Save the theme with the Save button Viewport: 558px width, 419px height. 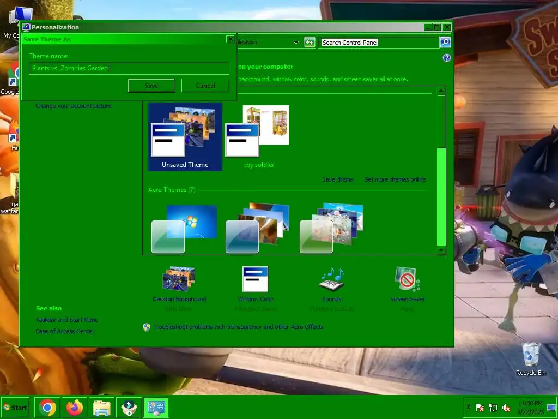coord(151,86)
